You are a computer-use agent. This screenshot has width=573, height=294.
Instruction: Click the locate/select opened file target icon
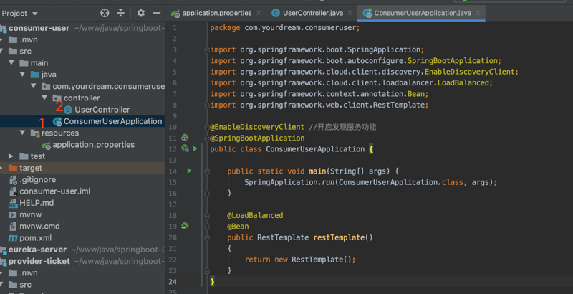click(x=105, y=13)
